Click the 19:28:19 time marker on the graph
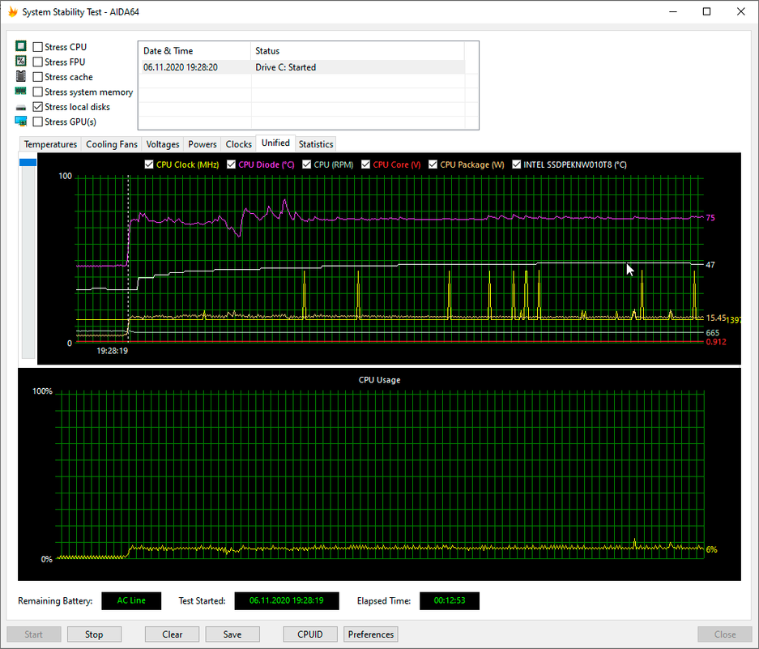The height and width of the screenshot is (649, 759). [x=112, y=351]
